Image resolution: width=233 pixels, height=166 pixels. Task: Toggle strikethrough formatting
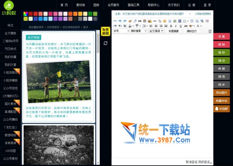coord(186,26)
